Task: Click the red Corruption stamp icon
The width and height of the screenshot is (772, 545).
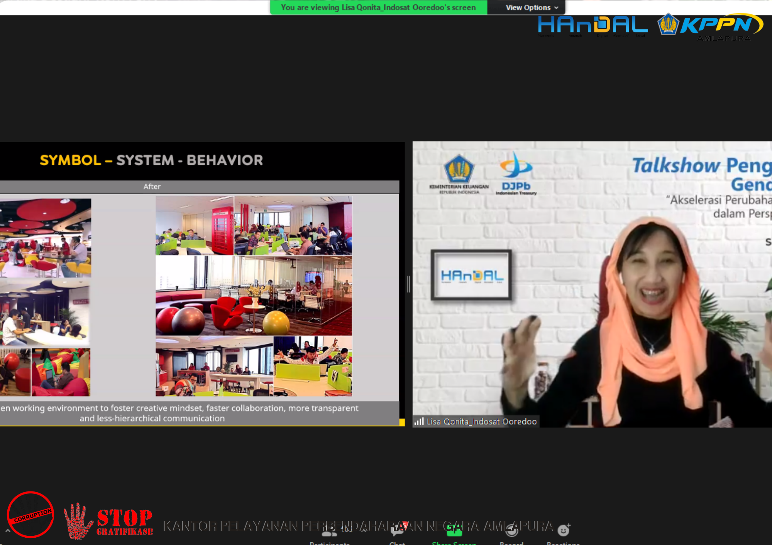Action: [x=30, y=515]
